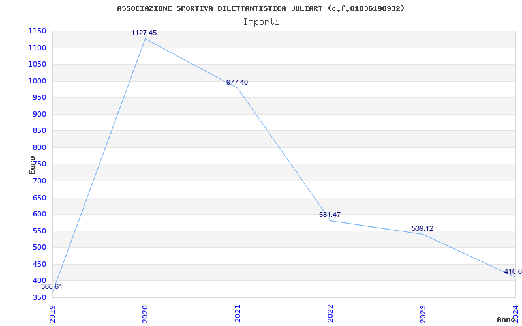Click the 581.47 data label
This screenshot has height=326, width=522.
(x=330, y=215)
